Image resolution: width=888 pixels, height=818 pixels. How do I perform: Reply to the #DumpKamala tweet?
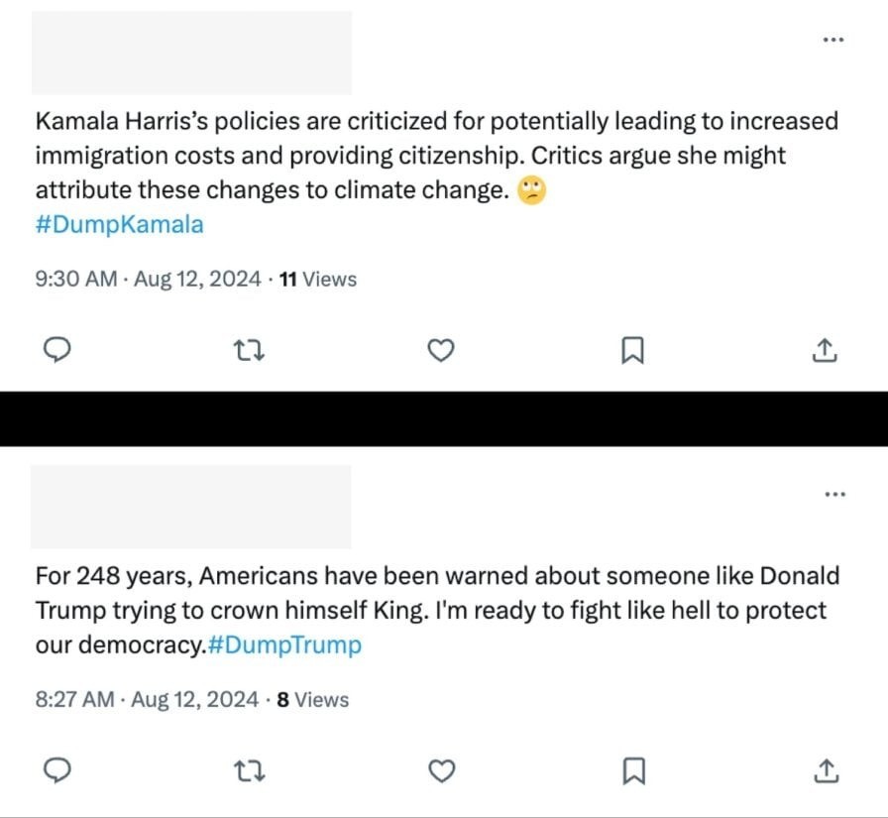(x=57, y=350)
